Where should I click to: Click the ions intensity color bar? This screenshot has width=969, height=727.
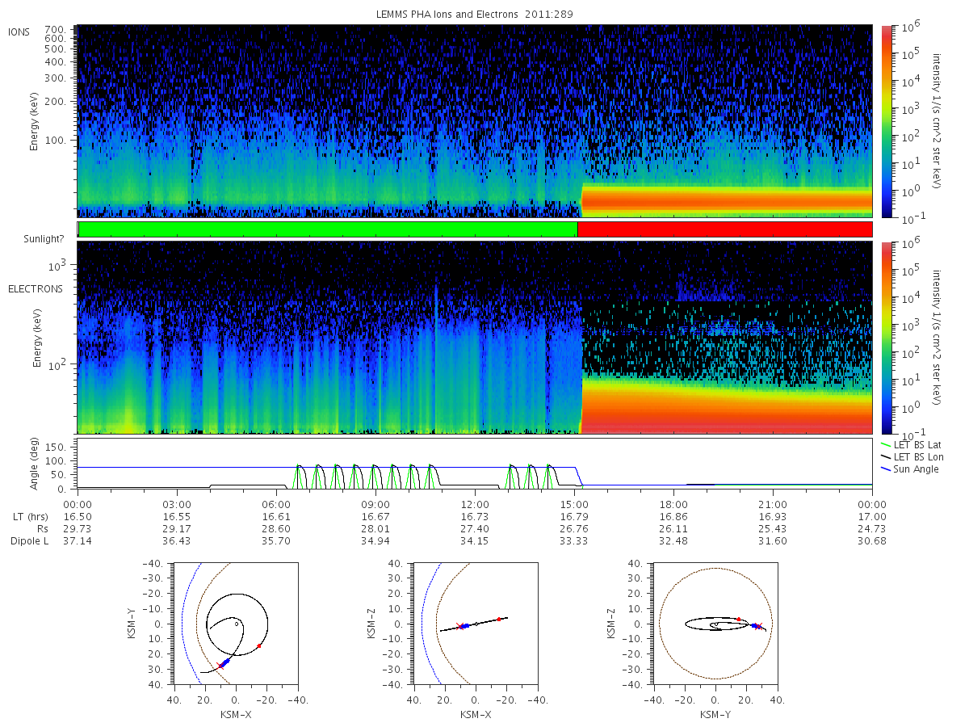[886, 121]
